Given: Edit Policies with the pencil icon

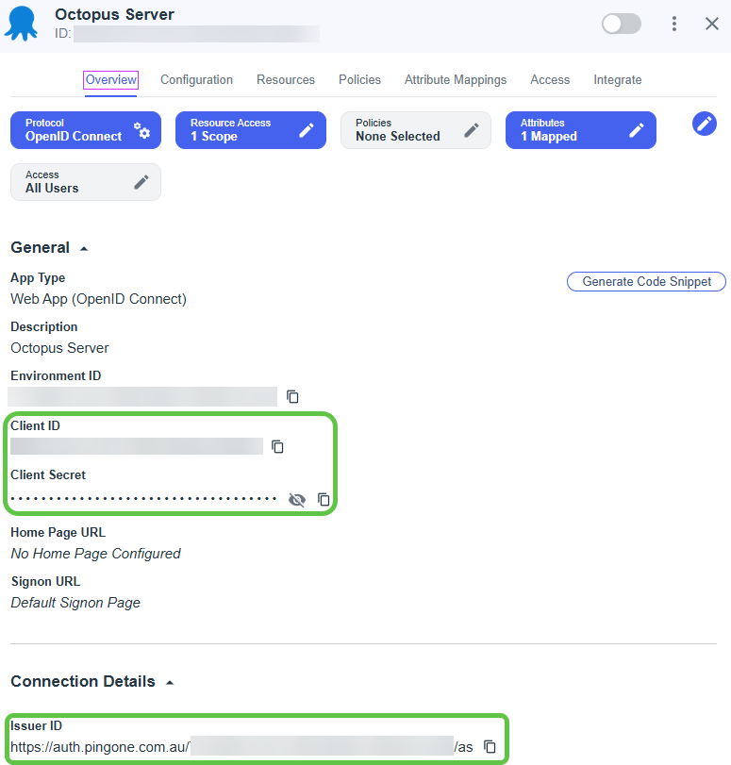Looking at the screenshot, I should click(x=470, y=130).
